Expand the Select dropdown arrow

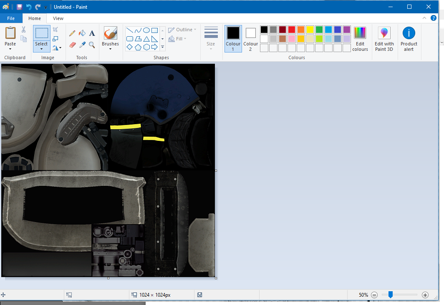coord(41,49)
